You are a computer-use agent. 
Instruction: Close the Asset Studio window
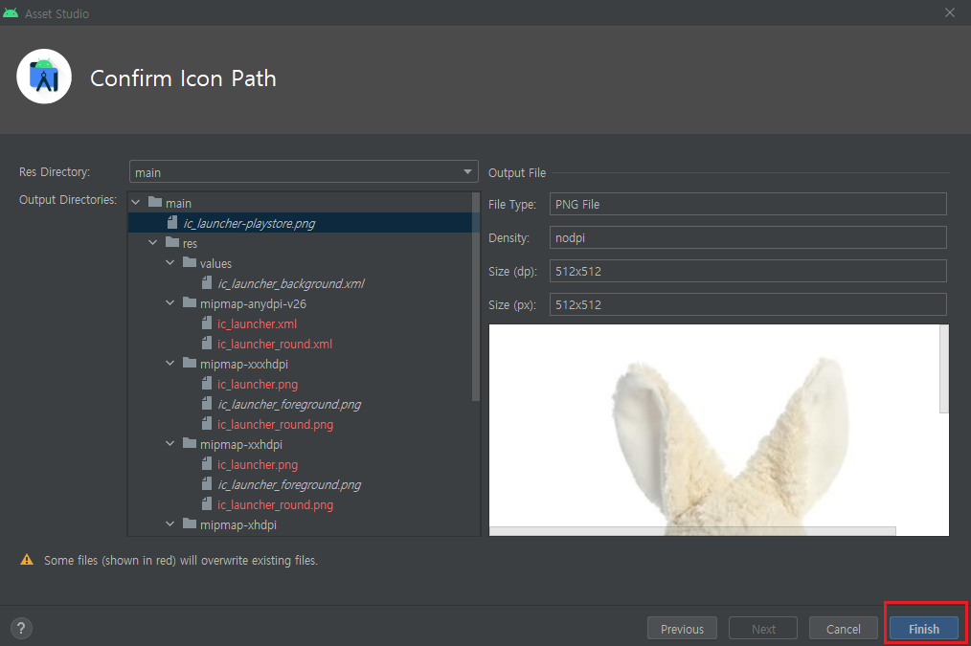(949, 12)
